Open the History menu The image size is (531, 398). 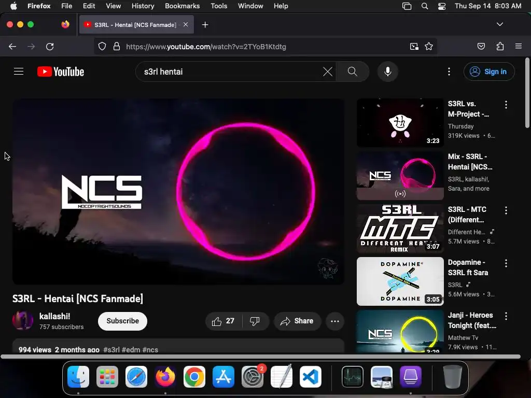coord(143,6)
